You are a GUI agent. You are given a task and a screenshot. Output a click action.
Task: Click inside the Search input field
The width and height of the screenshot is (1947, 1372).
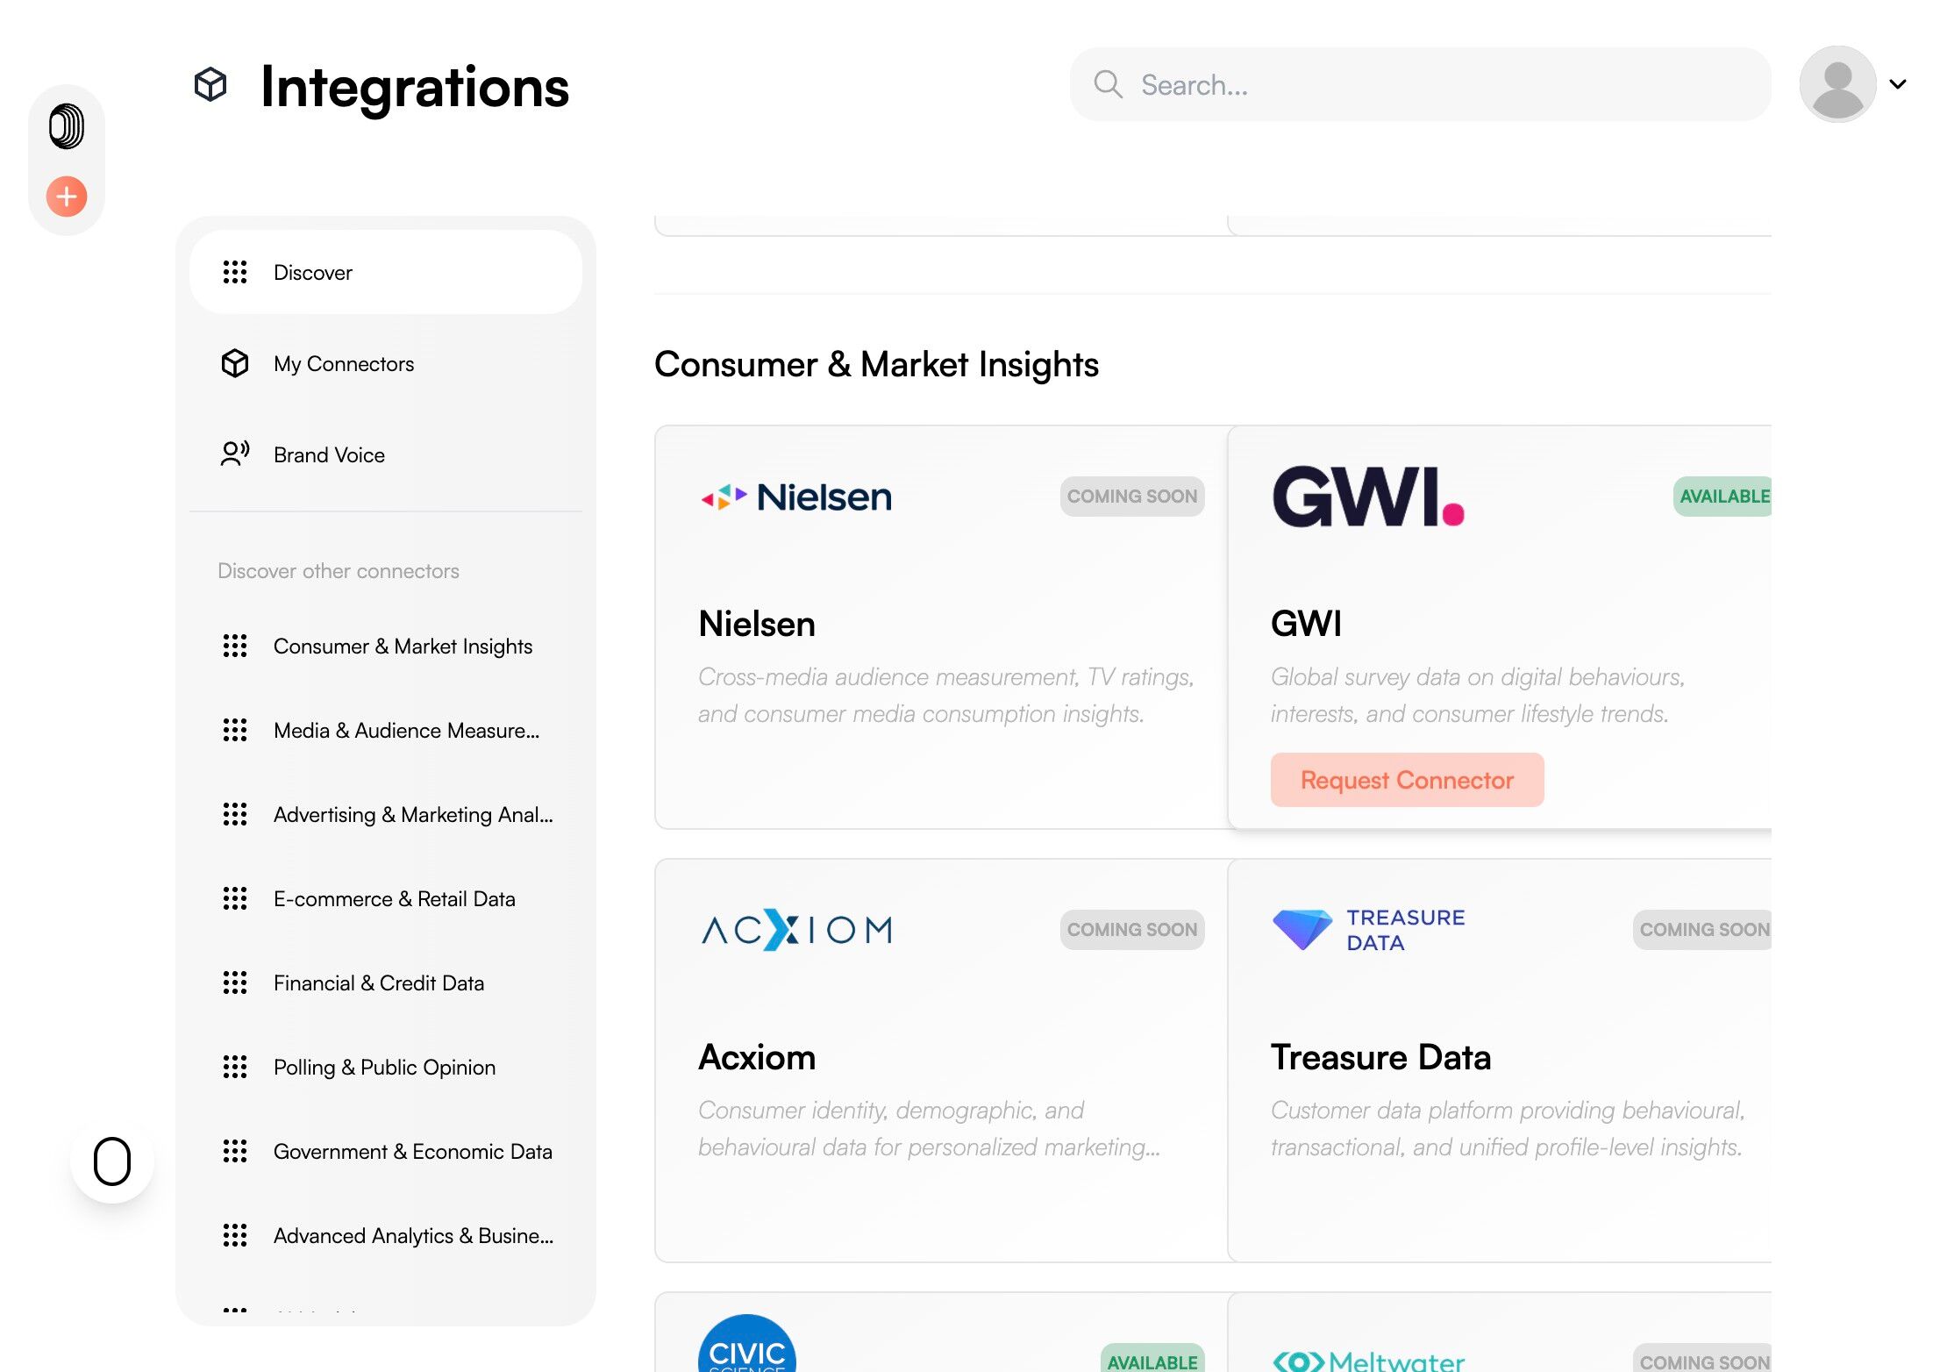pyautogui.click(x=1438, y=84)
